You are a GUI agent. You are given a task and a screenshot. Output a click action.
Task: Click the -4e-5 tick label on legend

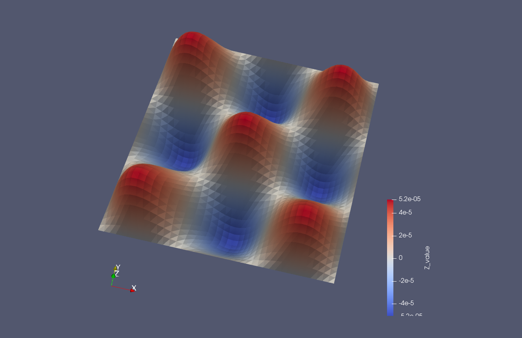point(406,303)
